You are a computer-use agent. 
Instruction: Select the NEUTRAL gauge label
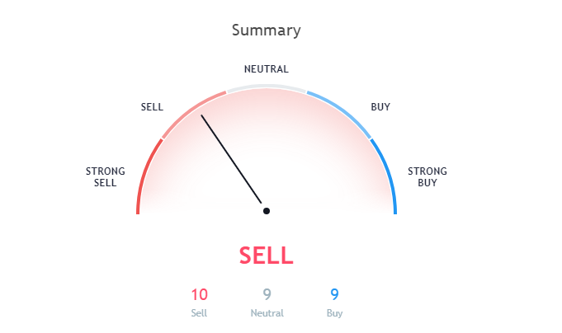coord(267,69)
